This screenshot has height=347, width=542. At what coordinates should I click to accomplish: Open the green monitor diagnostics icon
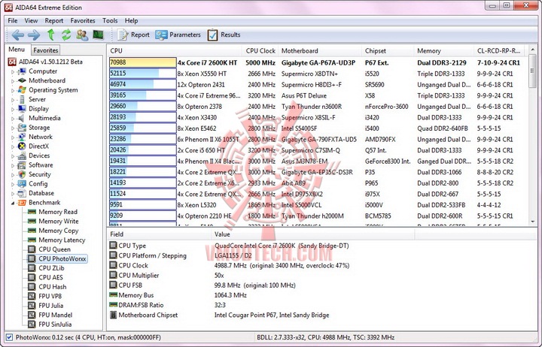pyautogui.click(x=98, y=35)
